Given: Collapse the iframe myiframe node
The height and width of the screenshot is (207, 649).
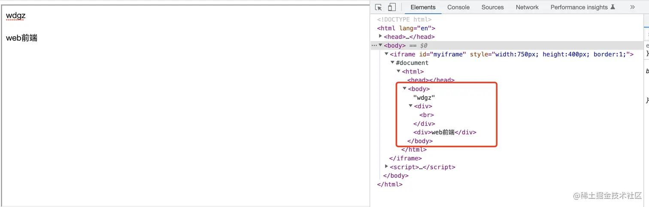Looking at the screenshot, I should pyautogui.click(x=387, y=54).
